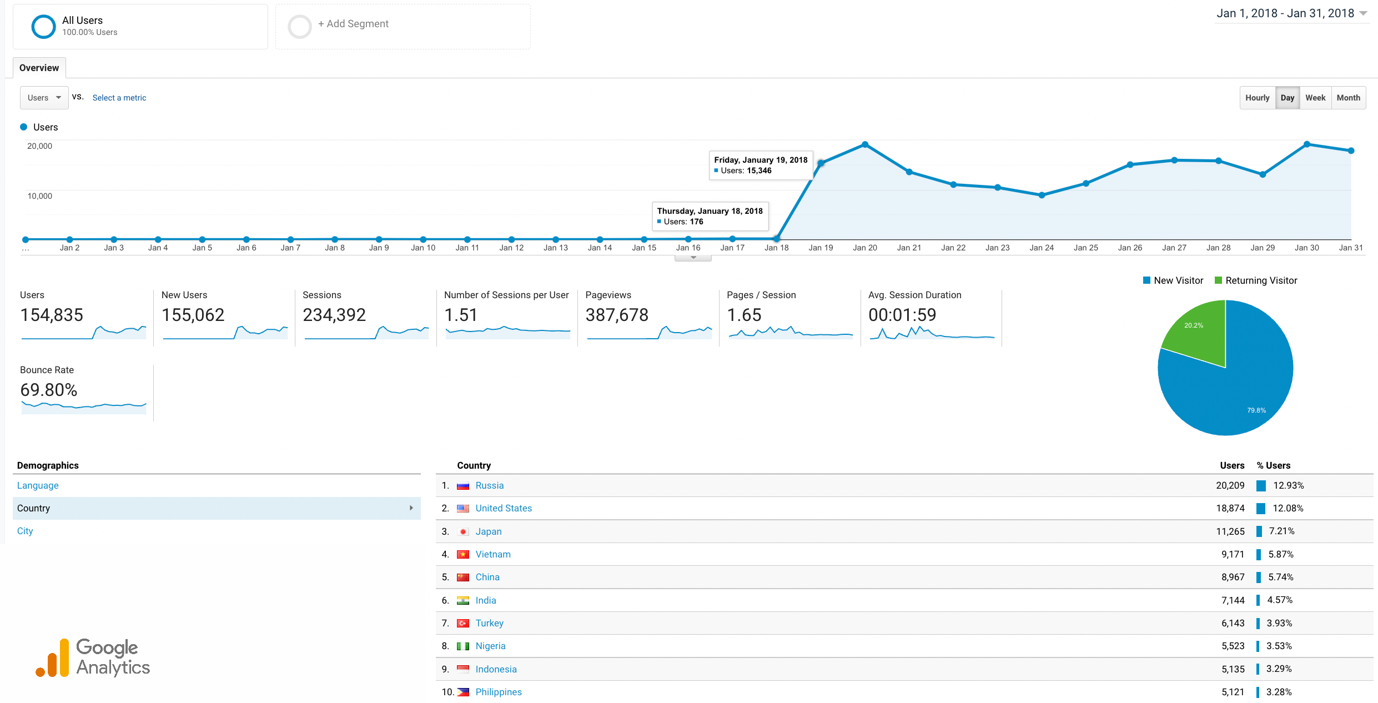Expand the Country demographics row arrow

411,508
